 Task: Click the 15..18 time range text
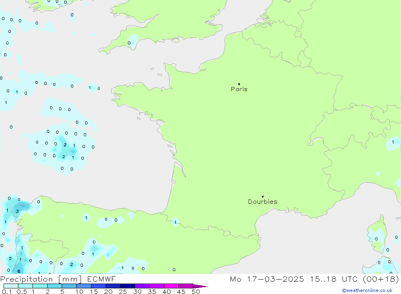tap(323, 279)
